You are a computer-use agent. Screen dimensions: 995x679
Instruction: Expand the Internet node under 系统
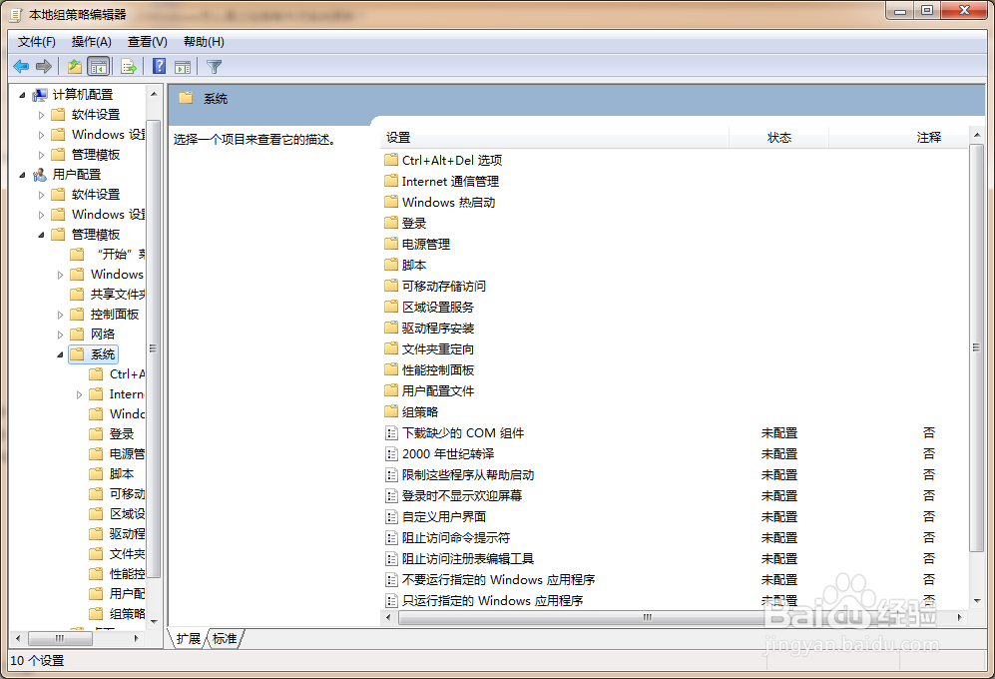point(80,393)
